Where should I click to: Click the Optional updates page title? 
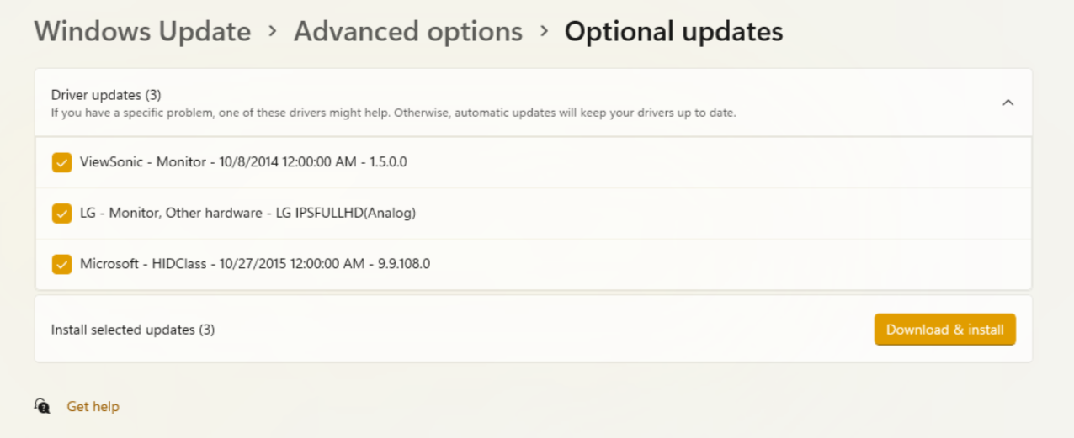click(x=673, y=32)
